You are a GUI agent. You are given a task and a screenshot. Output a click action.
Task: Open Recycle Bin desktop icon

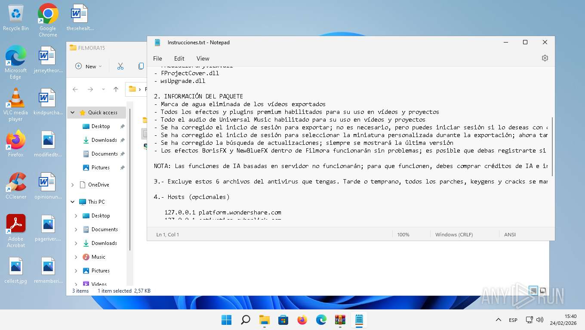tap(16, 18)
